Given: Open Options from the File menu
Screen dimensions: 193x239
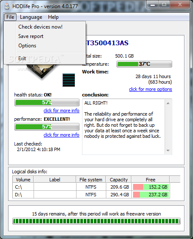Looking at the screenshot, I should tap(27, 46).
